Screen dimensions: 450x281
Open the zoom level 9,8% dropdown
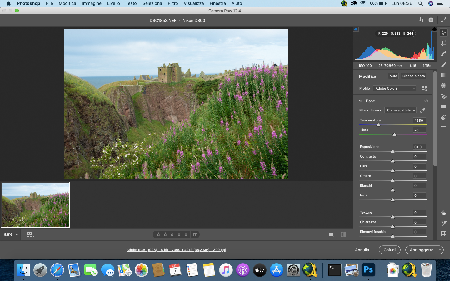11,234
